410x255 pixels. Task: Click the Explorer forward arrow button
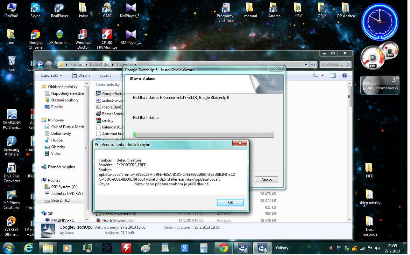pyautogui.click(x=49, y=65)
